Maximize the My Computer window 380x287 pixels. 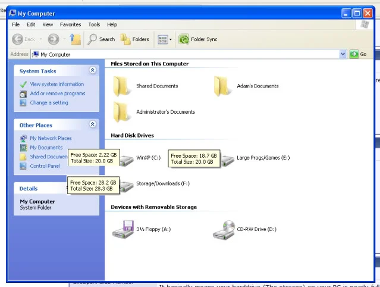(357, 13)
